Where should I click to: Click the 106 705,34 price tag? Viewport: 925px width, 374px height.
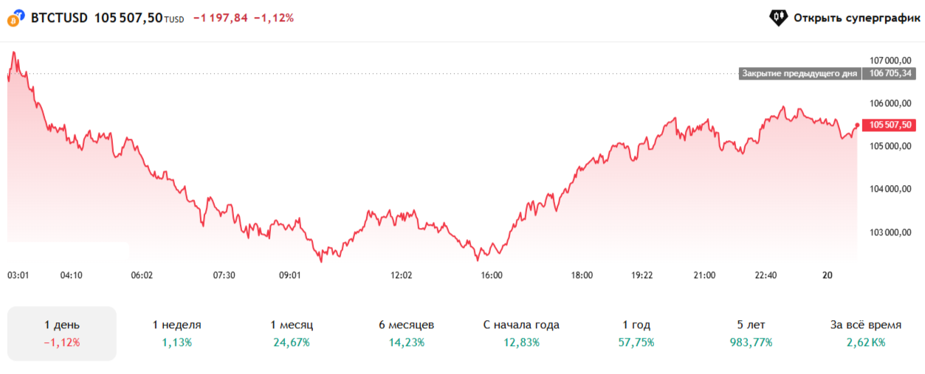tap(891, 73)
